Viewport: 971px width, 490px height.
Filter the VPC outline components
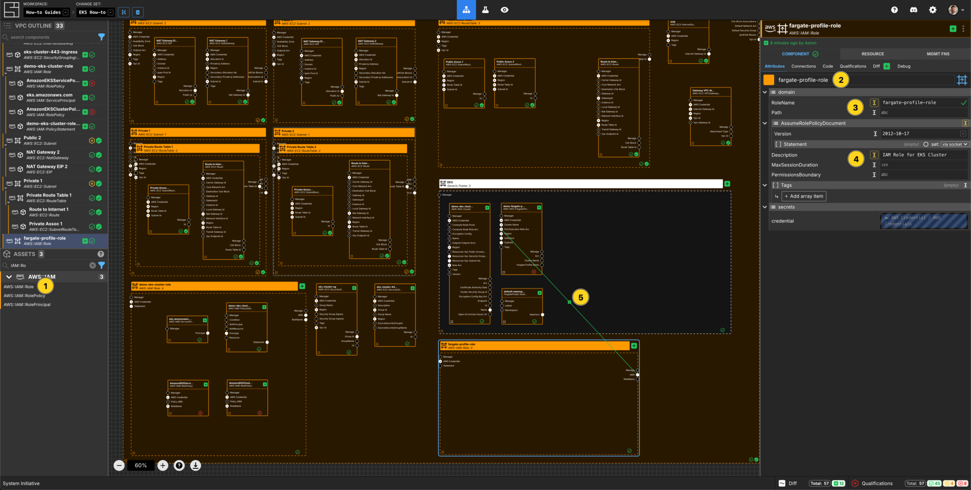[101, 37]
